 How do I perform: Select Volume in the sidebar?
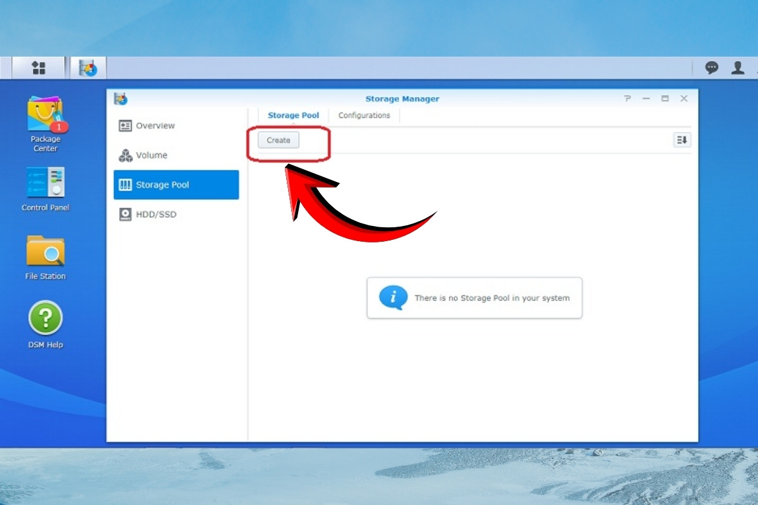point(176,155)
